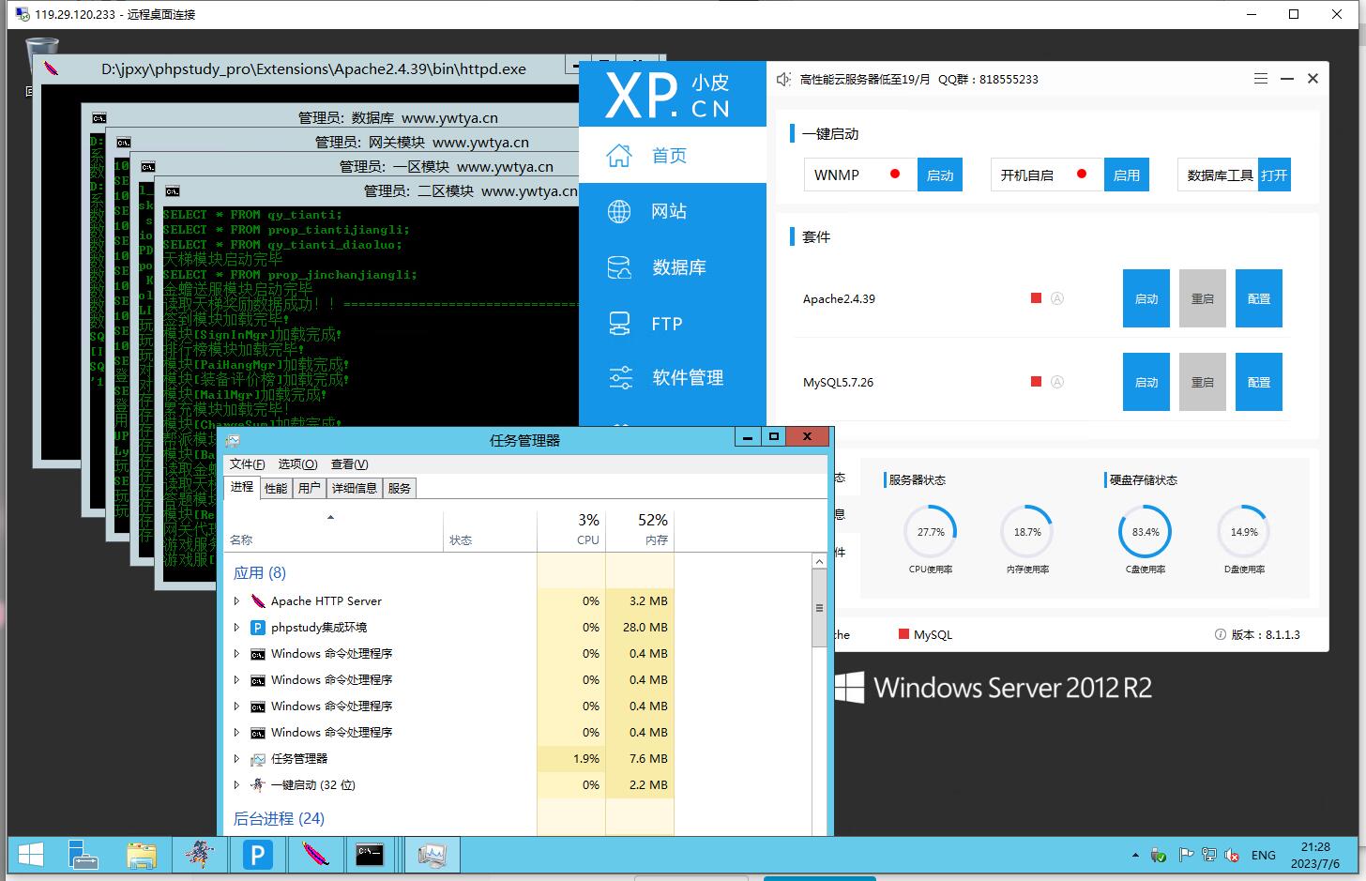
Task: Open MySQL5.7.26 配置 button
Action: click(1259, 382)
